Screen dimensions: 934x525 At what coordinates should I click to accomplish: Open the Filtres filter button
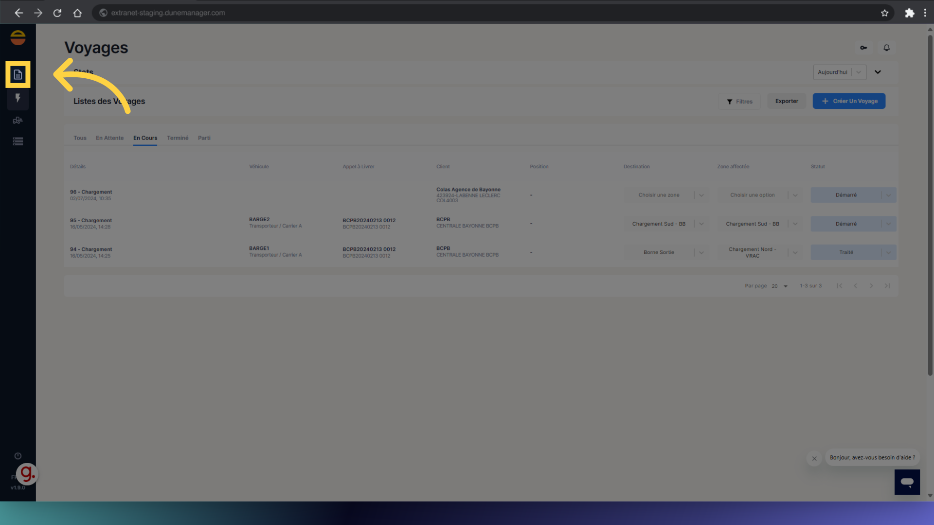tap(739, 102)
